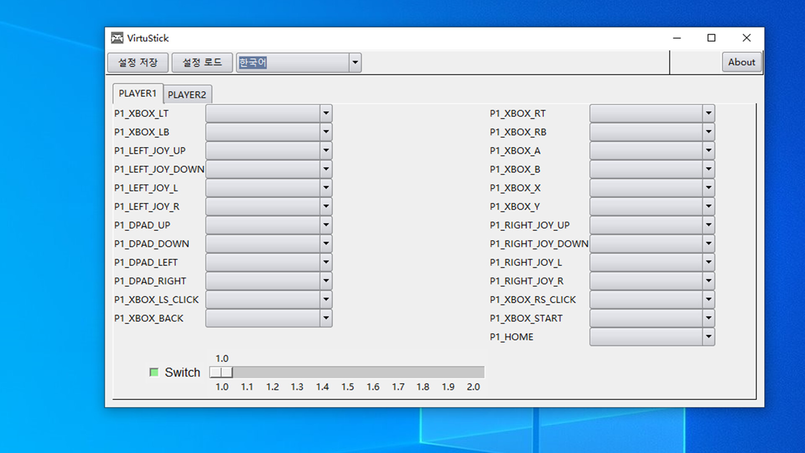Open the P1_HOME mapping dropdown
Viewport: 805px width, 453px height.
coord(709,336)
